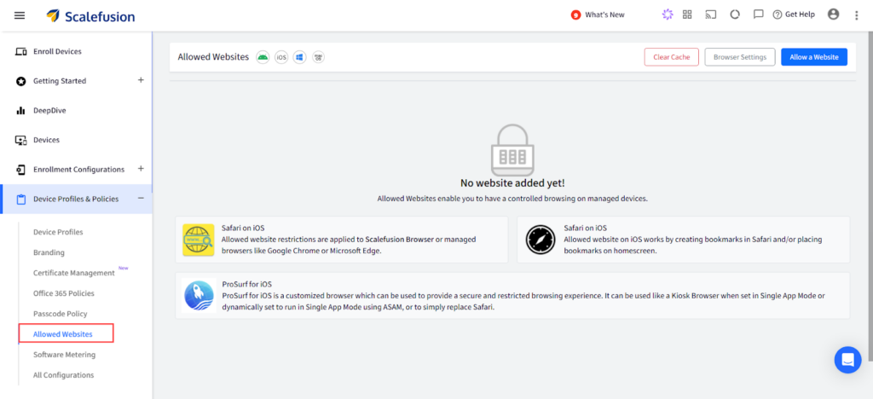Click the DeepDive bar chart icon
This screenshot has width=873, height=399.
point(21,110)
